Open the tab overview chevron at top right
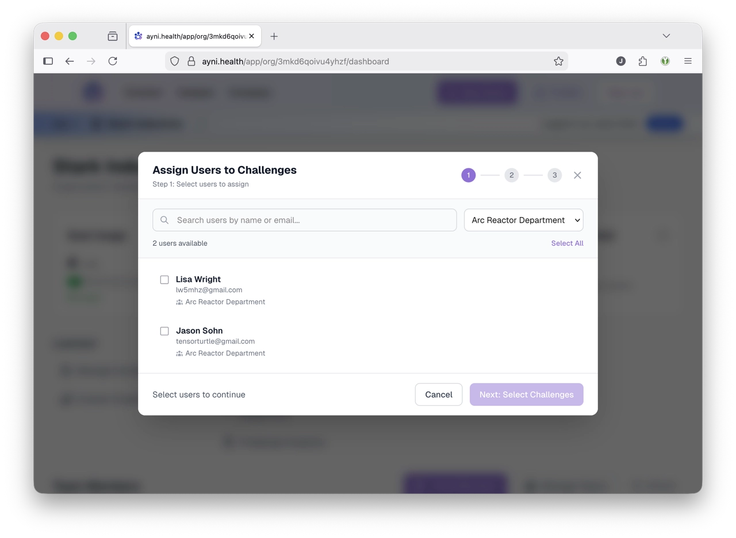This screenshot has width=736, height=538. 666,36
